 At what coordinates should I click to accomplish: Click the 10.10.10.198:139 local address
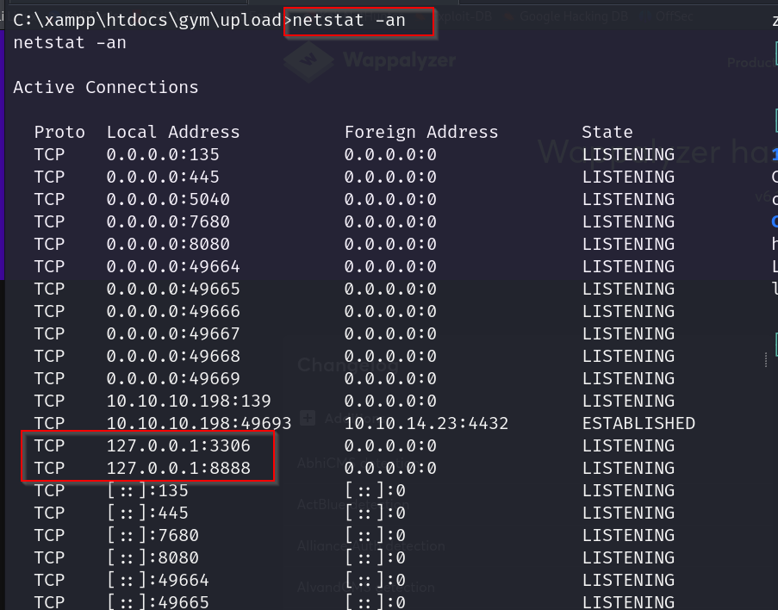pos(189,401)
